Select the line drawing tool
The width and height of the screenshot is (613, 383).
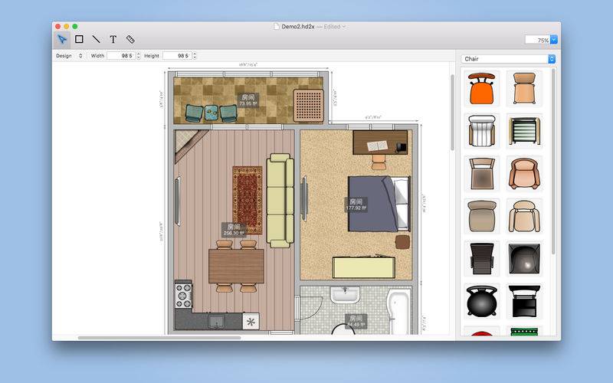(x=97, y=39)
